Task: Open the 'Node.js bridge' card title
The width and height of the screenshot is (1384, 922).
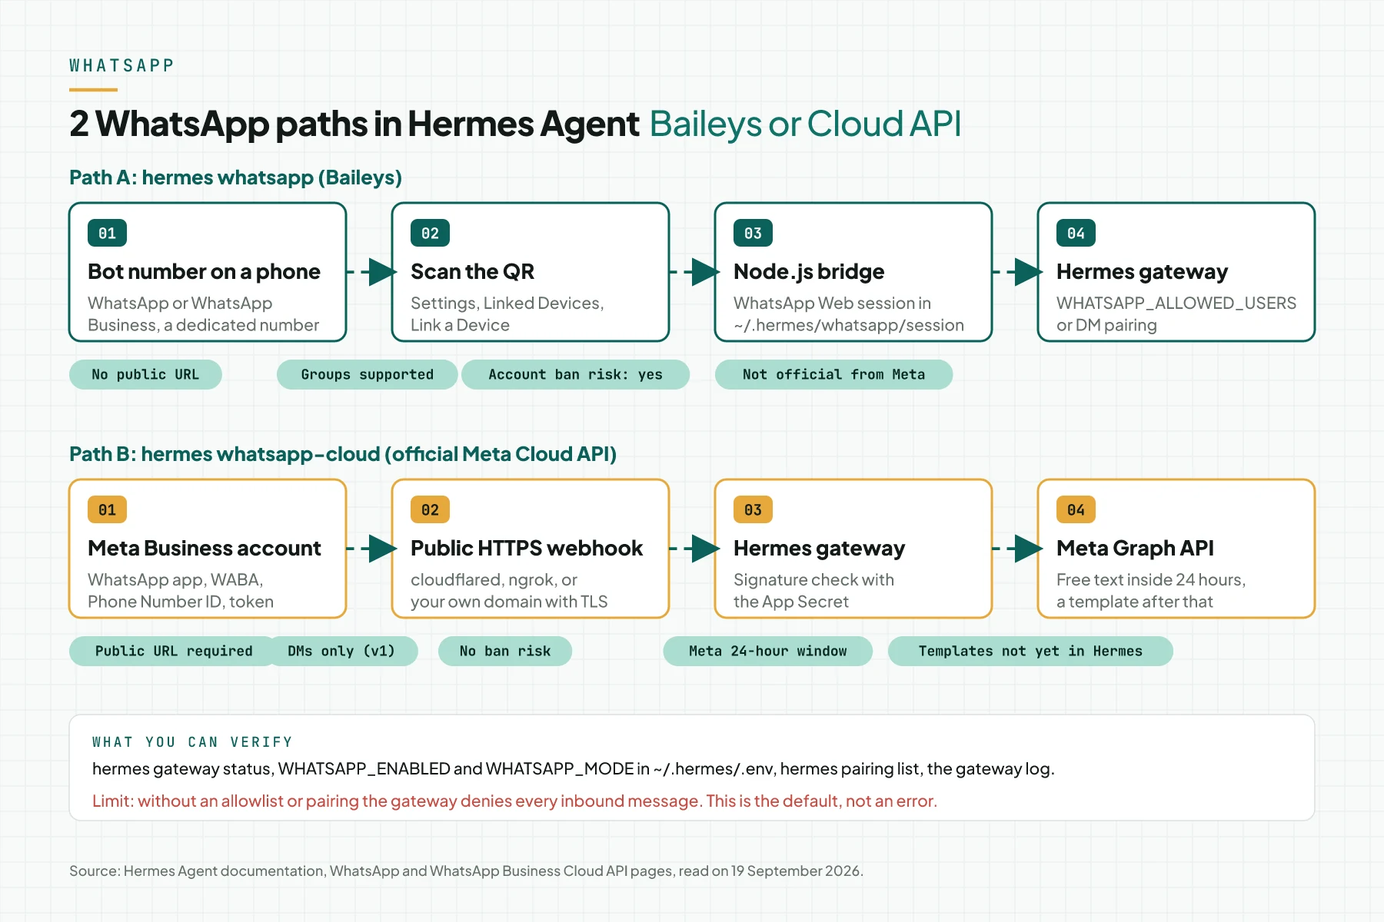Action: 809,271
